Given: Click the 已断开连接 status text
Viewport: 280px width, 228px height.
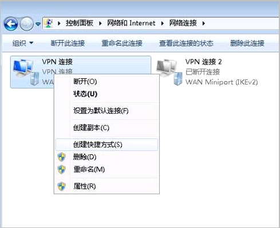Looking at the screenshot, I should click(x=203, y=72).
